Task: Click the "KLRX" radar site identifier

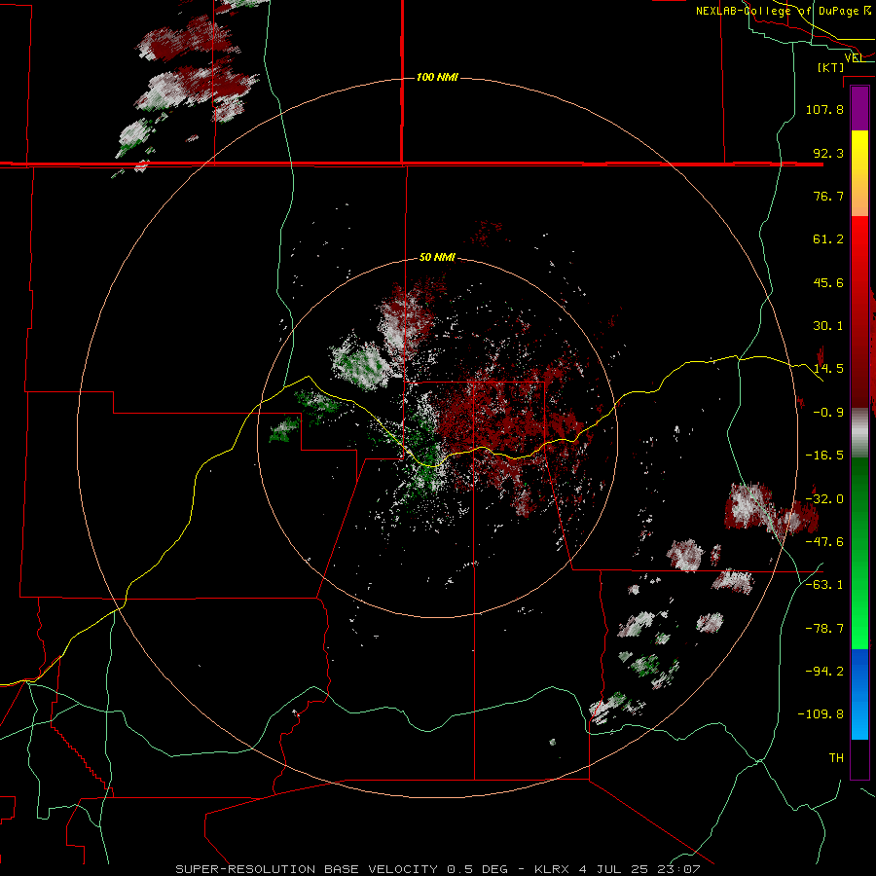Action: (x=554, y=869)
